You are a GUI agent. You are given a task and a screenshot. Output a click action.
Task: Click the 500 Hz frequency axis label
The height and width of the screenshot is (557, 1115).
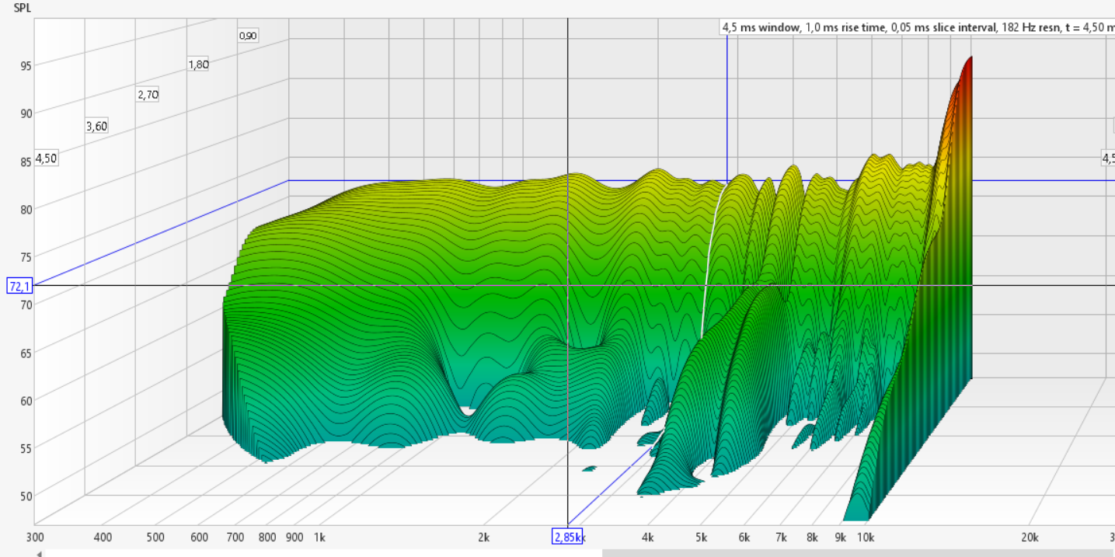coord(155,538)
